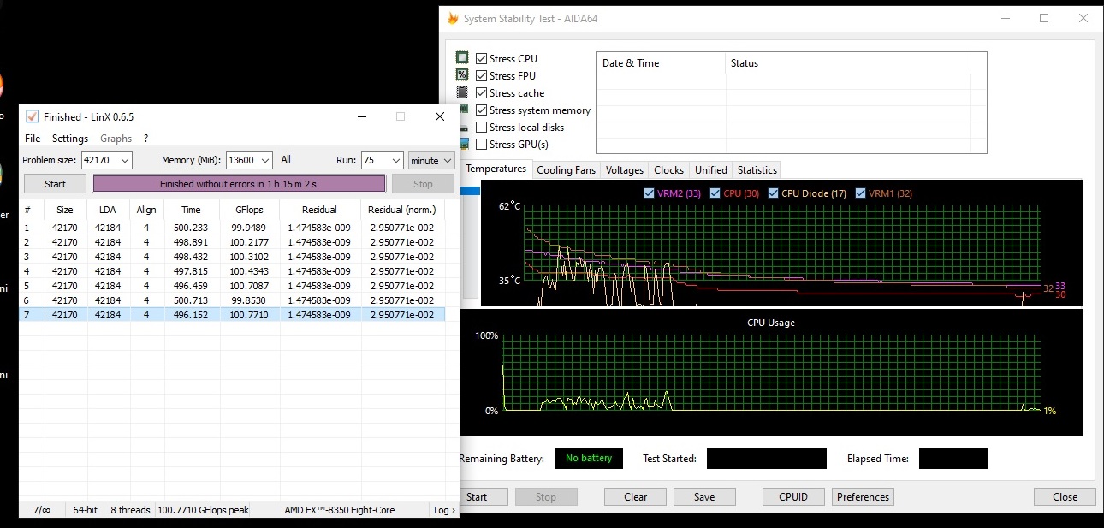Open LinX Settings menu
This screenshot has height=528, width=1104.
tap(70, 139)
